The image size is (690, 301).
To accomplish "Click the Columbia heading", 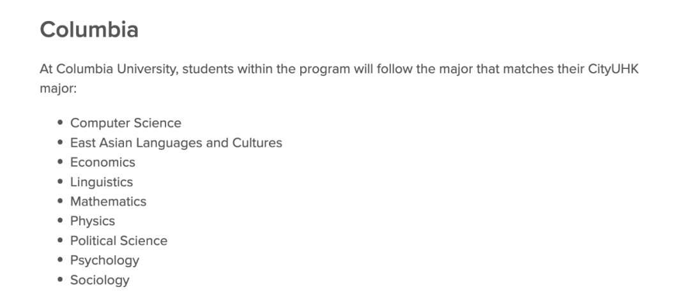I will (x=89, y=30).
